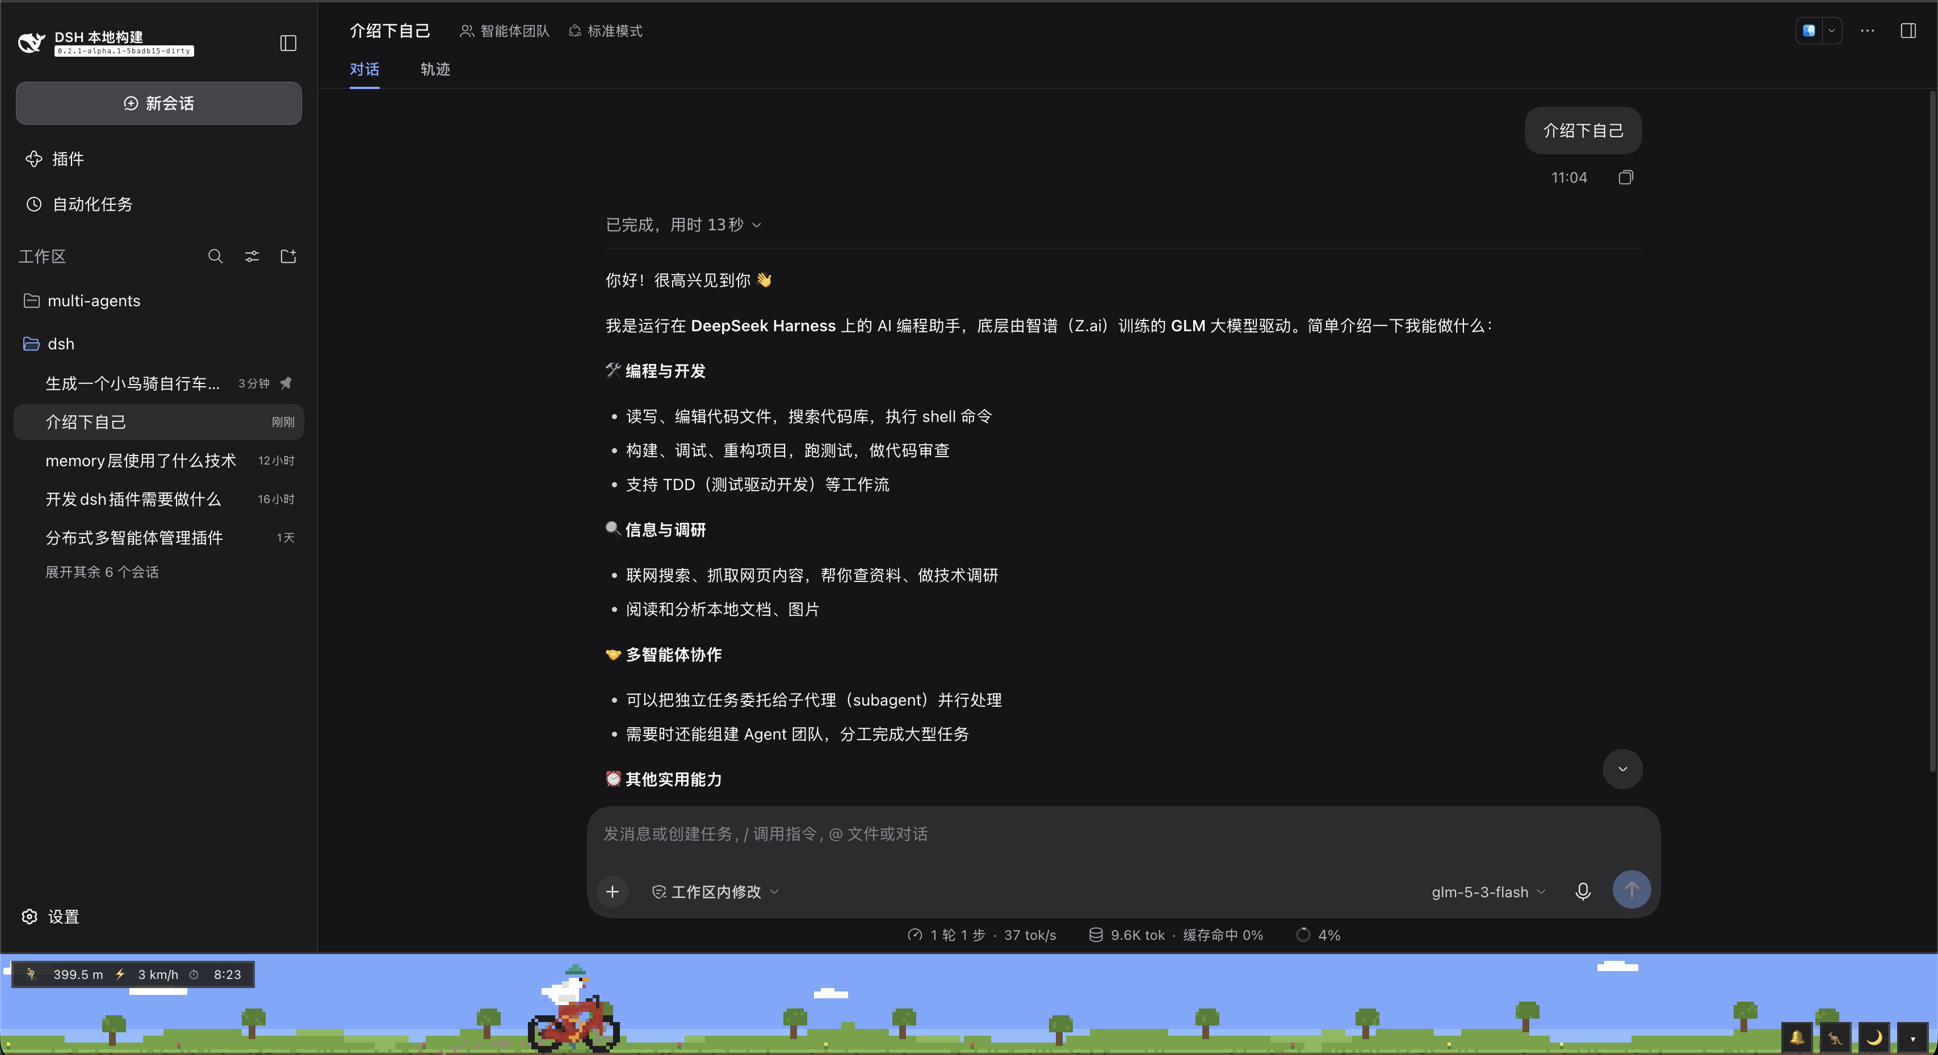1938x1055 pixels.
Task: Start voice input with microphone icon
Action: (x=1583, y=891)
